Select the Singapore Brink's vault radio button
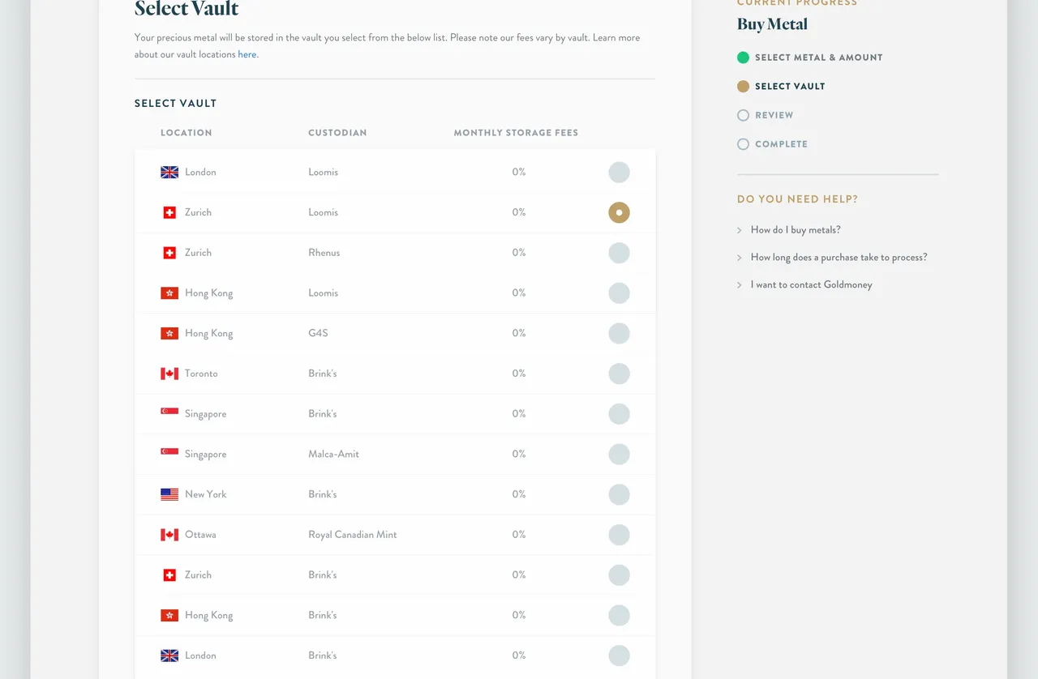The width and height of the screenshot is (1038, 679). 619,414
